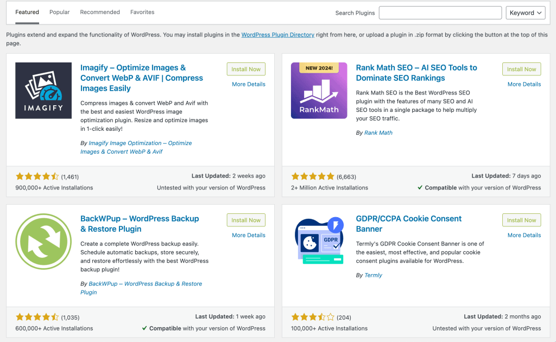Install the Rank Math SEO plugin
Screen dimensions: 556x342
coord(521,69)
